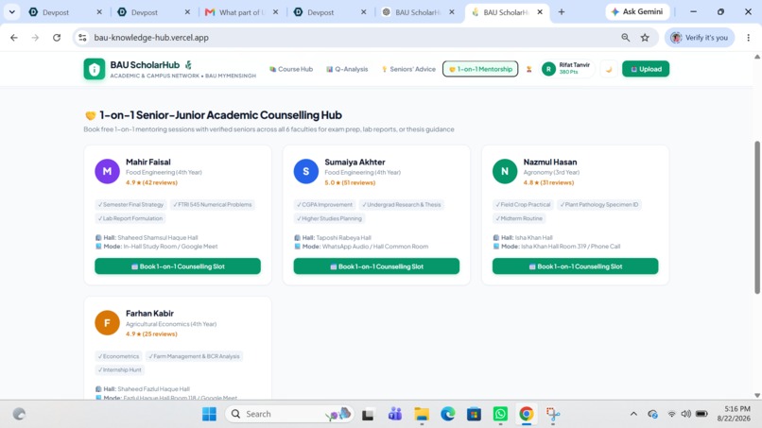Click the Econometrics tag
The width and height of the screenshot is (762, 428).
[x=118, y=356]
